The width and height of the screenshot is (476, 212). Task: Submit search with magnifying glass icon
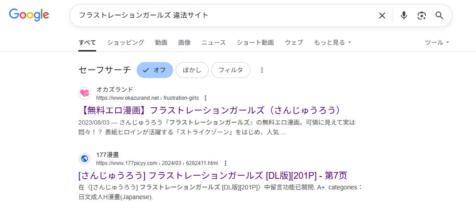(439, 16)
